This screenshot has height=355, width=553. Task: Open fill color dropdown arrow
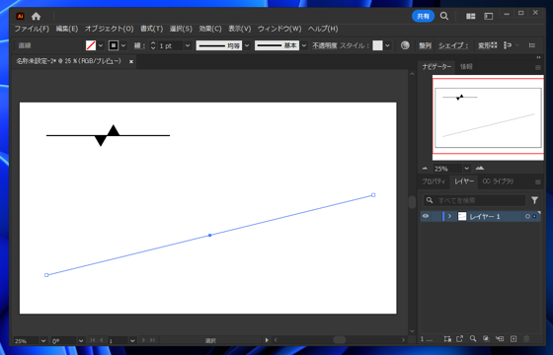101,45
